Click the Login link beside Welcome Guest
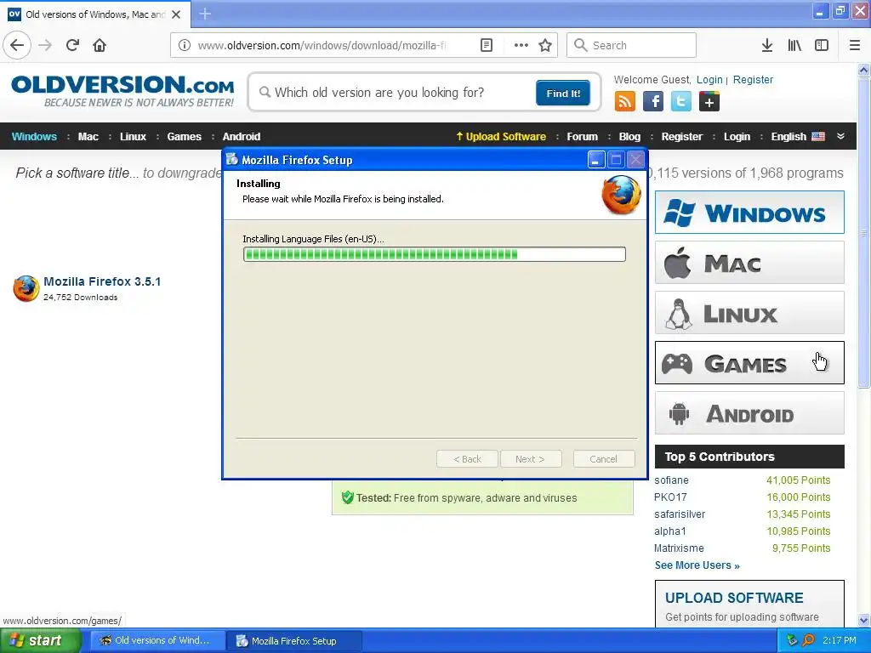This screenshot has height=653, width=871. [709, 80]
